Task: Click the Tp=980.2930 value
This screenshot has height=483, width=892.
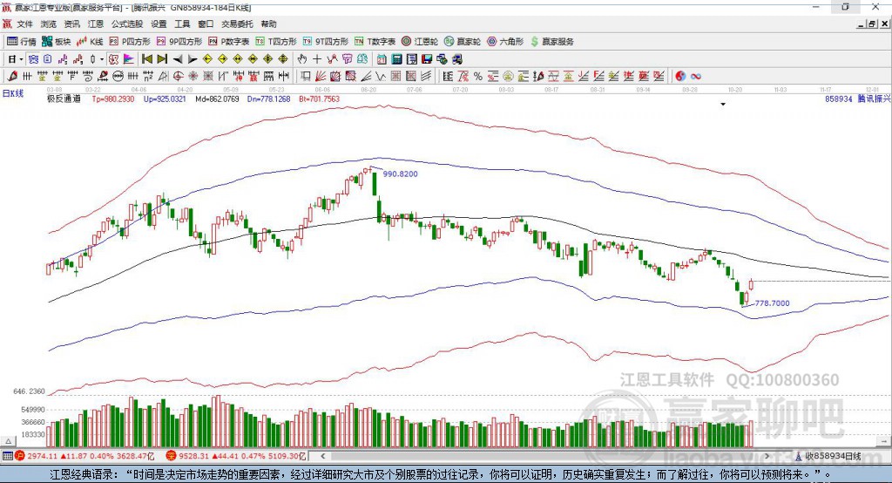Action: click(113, 99)
